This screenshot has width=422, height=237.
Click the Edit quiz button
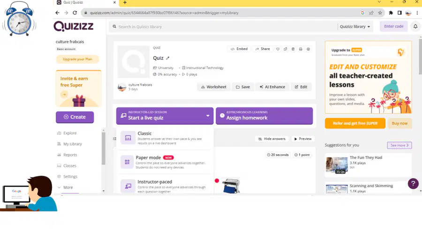(x=301, y=87)
